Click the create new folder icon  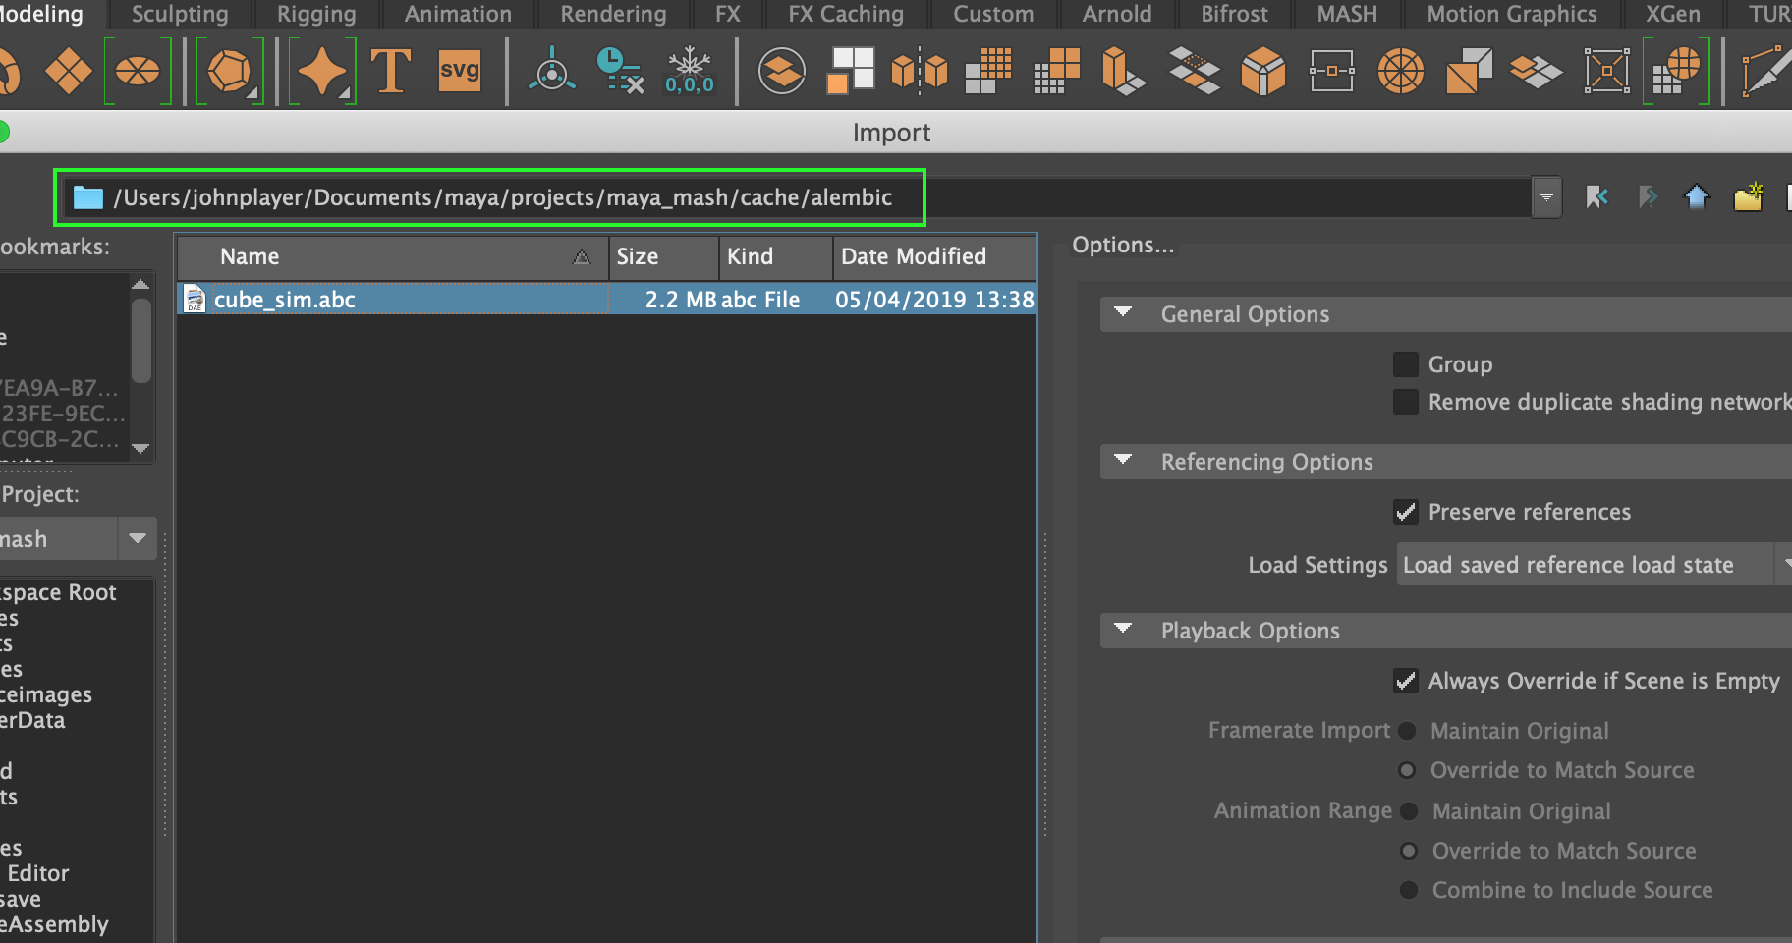click(x=1748, y=196)
